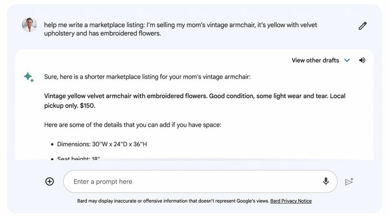Click the $150 price in the listing
This screenshot has width=389, height=218.
(88, 106)
